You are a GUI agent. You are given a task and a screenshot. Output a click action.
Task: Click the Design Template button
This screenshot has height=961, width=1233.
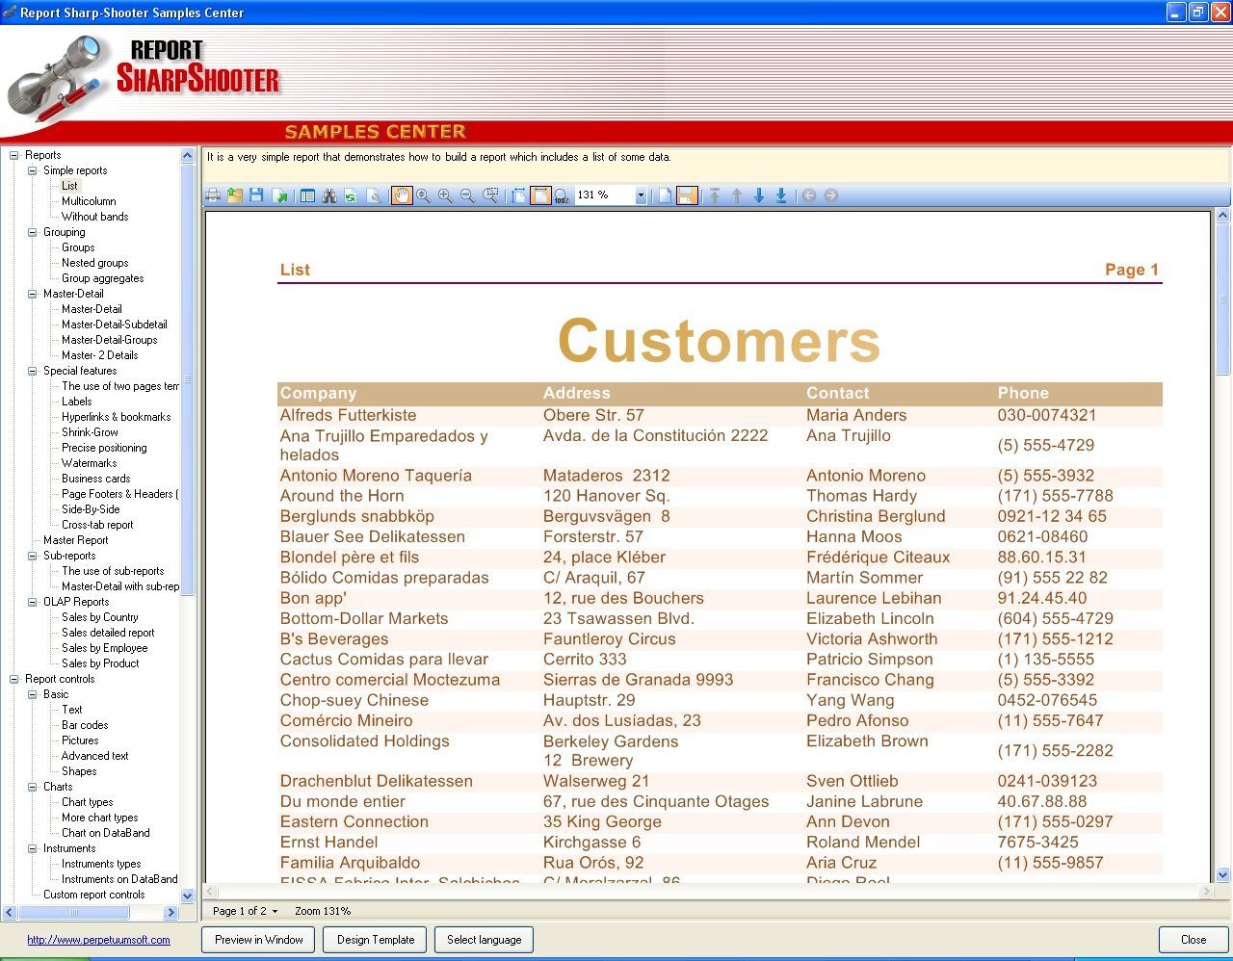376,940
